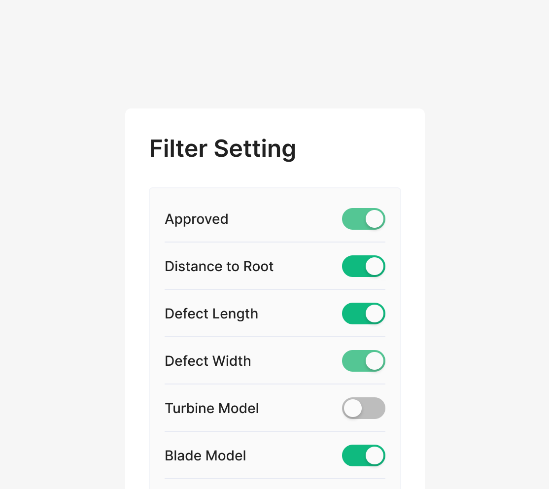Click the gray page background outside the card
The width and height of the screenshot is (549, 489).
coord(59,246)
